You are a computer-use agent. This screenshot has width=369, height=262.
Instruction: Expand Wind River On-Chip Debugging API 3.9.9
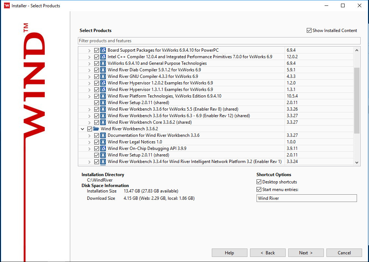[x=89, y=149]
